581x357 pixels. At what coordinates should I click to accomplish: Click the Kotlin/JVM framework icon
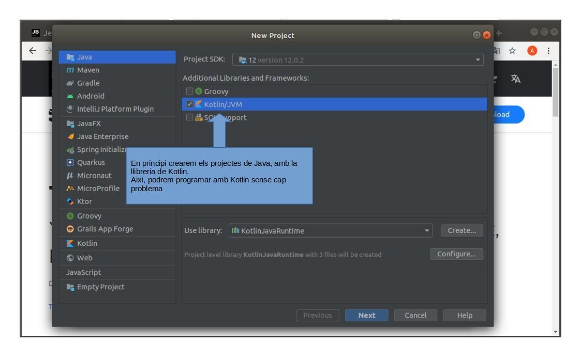199,104
